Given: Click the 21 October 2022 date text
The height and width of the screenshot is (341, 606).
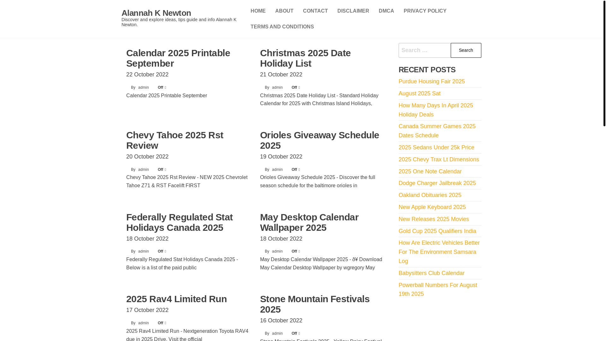Looking at the screenshot, I should 281,75.
